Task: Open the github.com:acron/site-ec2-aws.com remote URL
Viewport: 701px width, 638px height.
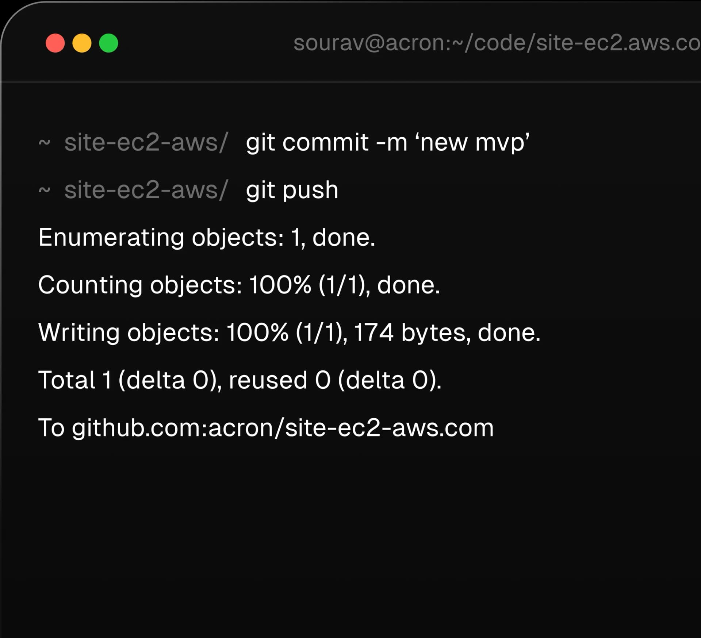Action: [283, 428]
